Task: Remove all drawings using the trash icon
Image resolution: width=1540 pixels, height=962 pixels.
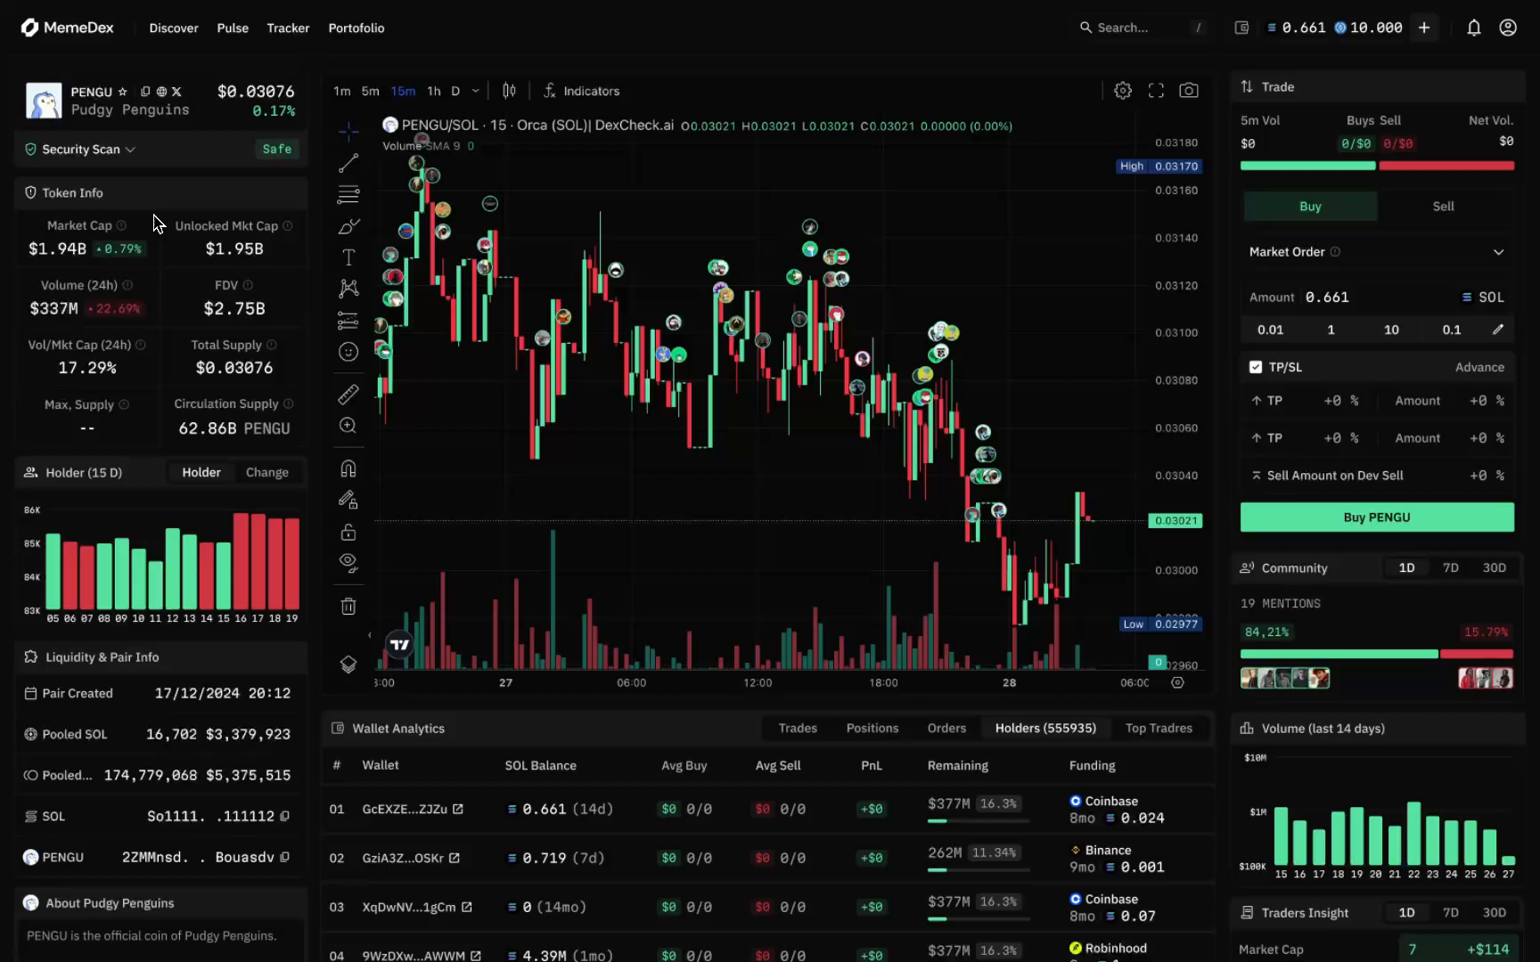Action: (348, 606)
